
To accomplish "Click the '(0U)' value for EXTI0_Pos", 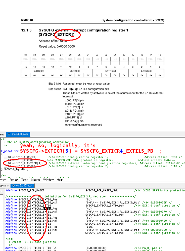I will pyautogui.click(x=88, y=199).
